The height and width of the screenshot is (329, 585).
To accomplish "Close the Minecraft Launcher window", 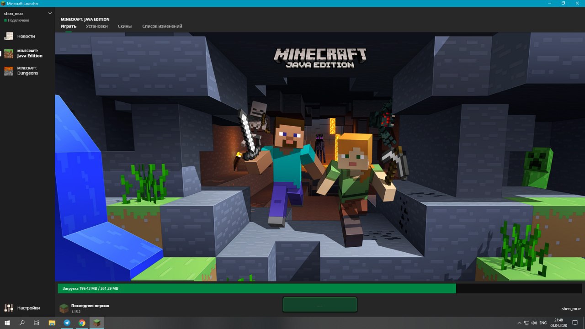I will (x=578, y=3).
